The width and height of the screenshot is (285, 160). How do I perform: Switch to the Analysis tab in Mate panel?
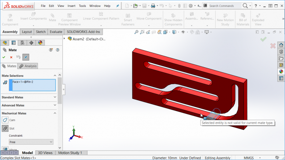pos(28,66)
